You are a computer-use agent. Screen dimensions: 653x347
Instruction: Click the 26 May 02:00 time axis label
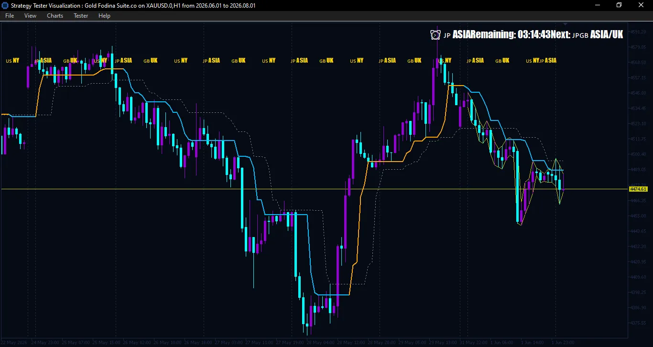[137, 343]
